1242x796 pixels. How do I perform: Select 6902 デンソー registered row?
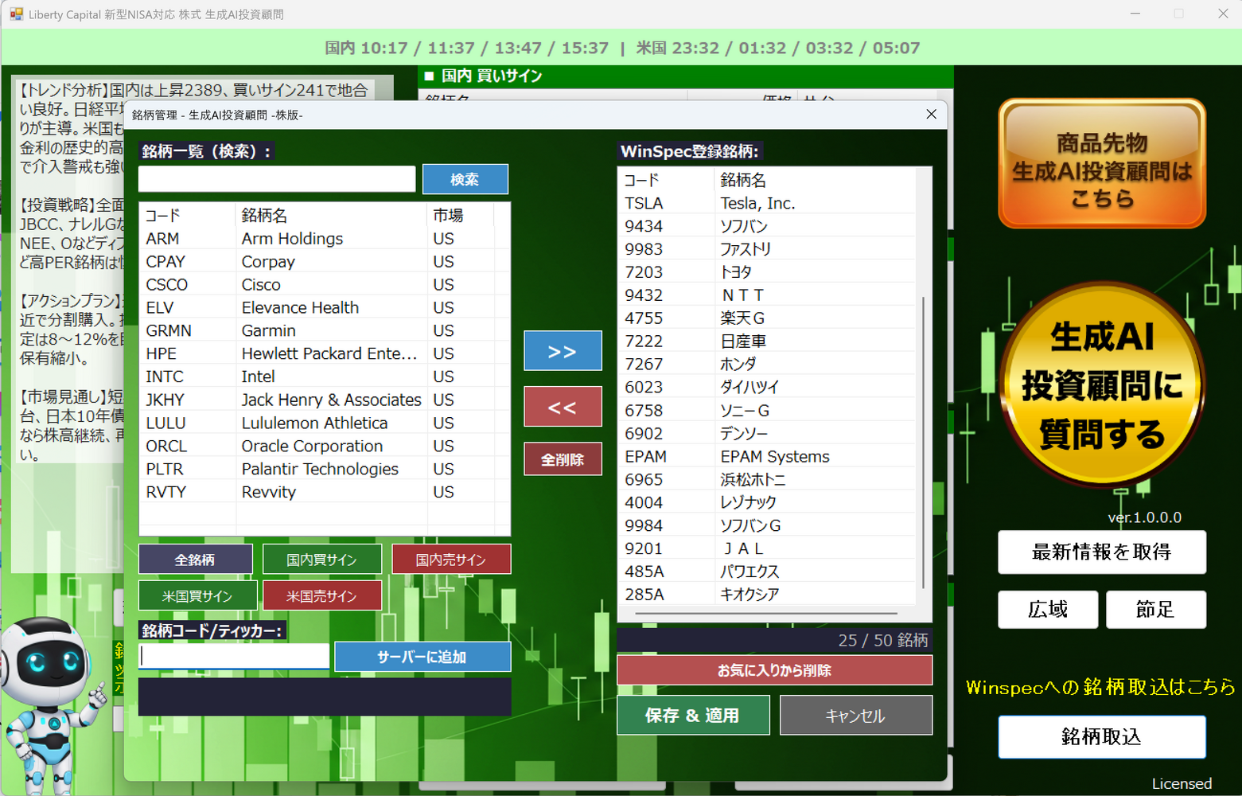[768, 435]
